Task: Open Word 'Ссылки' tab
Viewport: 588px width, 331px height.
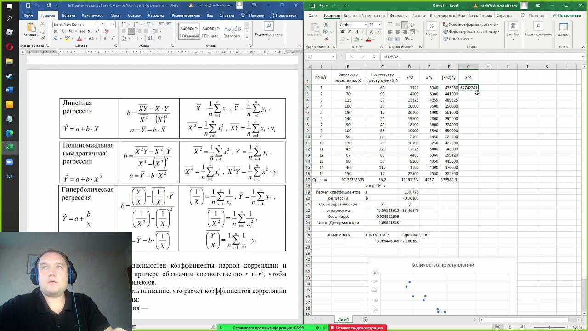Action: point(135,15)
